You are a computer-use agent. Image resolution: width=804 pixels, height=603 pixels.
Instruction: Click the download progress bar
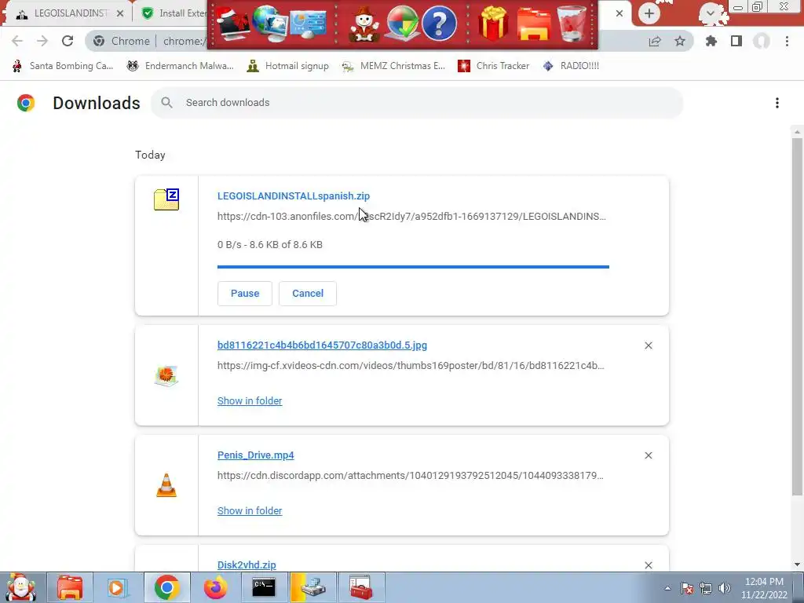click(413, 267)
